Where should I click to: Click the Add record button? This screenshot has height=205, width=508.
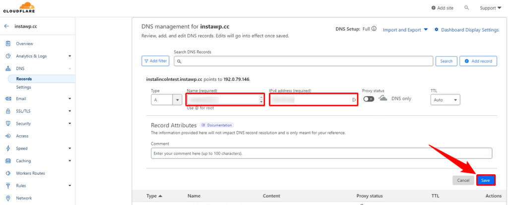coord(478,61)
